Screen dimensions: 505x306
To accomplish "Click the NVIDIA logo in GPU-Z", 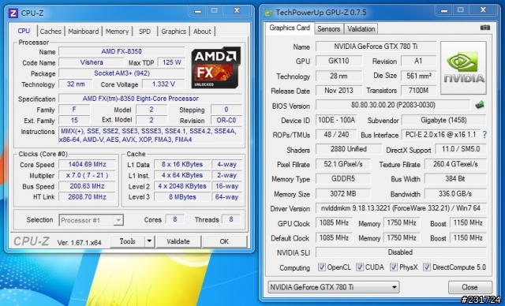I will pos(463,68).
